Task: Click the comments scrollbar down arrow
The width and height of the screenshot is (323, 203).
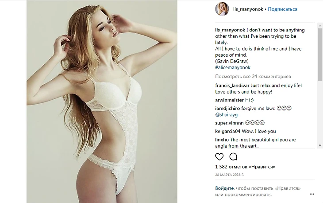Action: pyautogui.click(x=320, y=145)
